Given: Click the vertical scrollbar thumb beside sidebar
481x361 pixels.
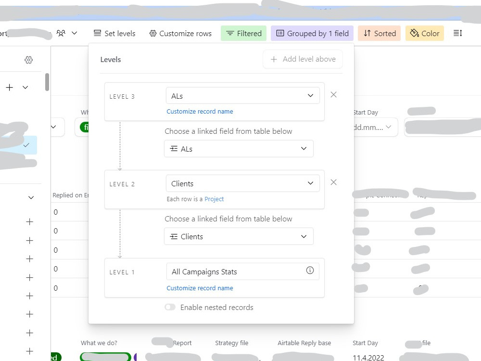Looking at the screenshot, I should tap(47, 82).
